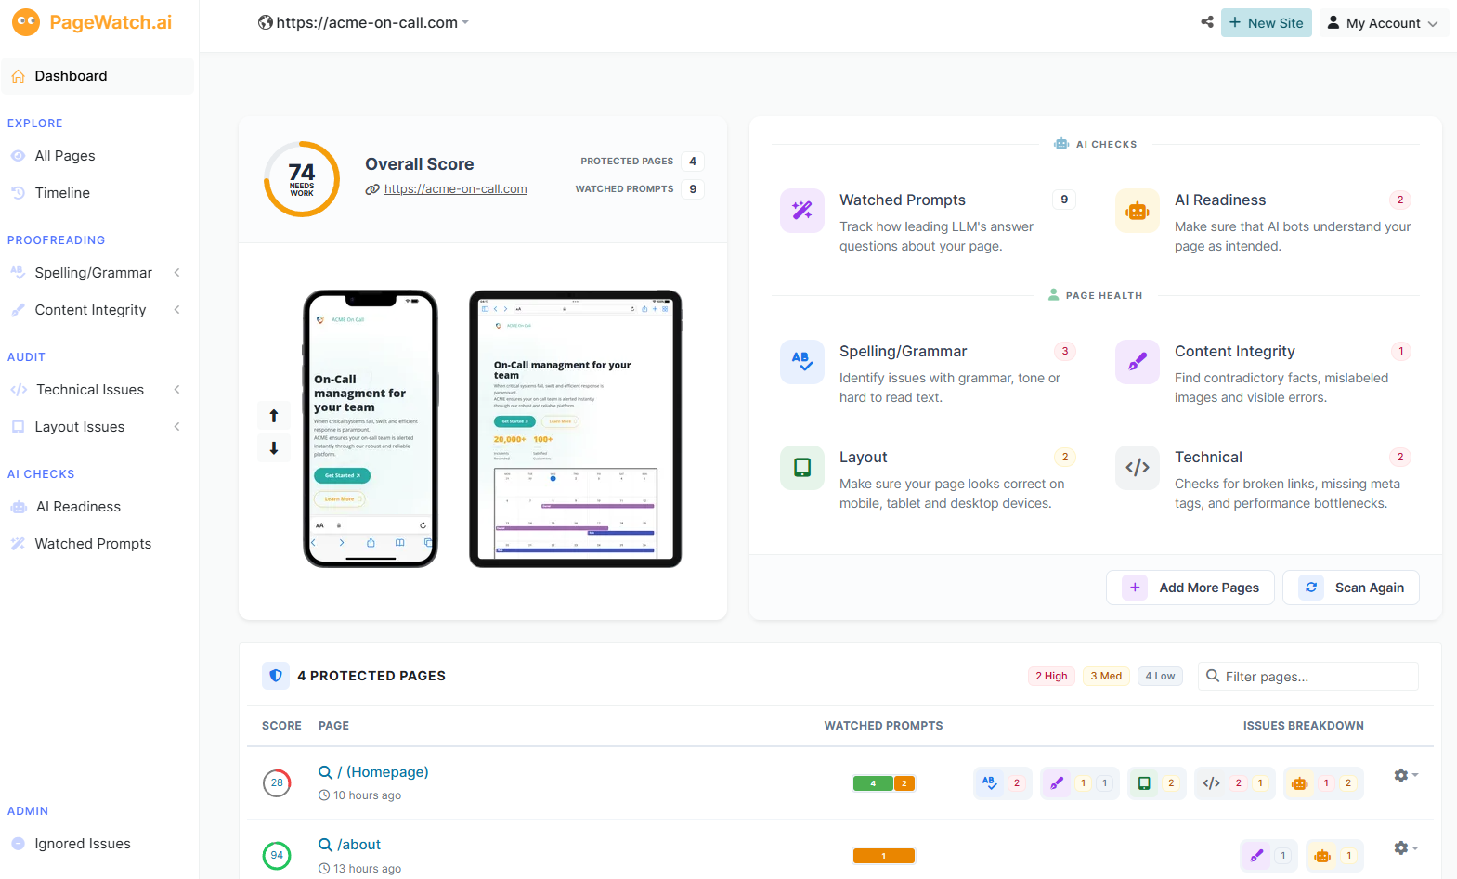Click the Add More Pages button
Screen dimensions: 1457x879
click(1190, 588)
